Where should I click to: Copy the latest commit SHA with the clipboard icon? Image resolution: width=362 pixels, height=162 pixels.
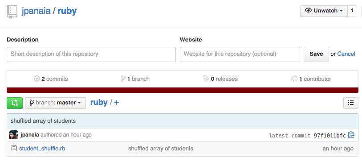coord(351,135)
